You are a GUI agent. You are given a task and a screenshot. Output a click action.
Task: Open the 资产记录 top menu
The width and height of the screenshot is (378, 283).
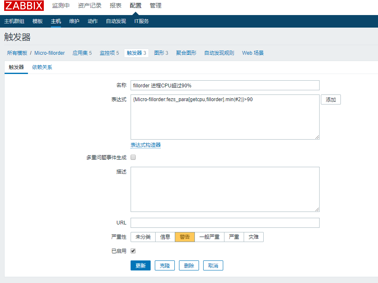pos(90,5)
